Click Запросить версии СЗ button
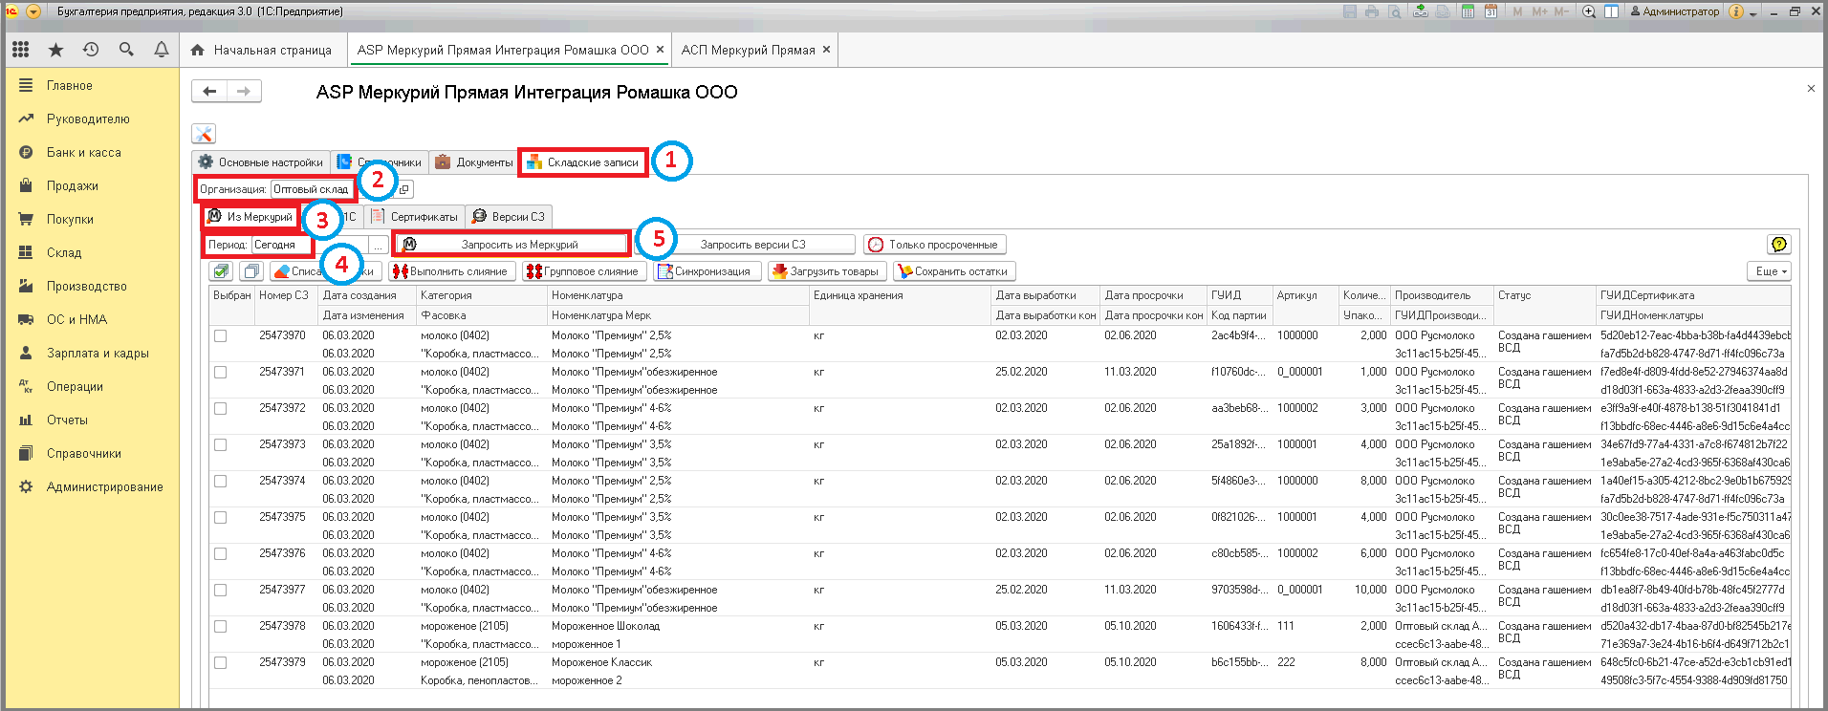 (752, 245)
